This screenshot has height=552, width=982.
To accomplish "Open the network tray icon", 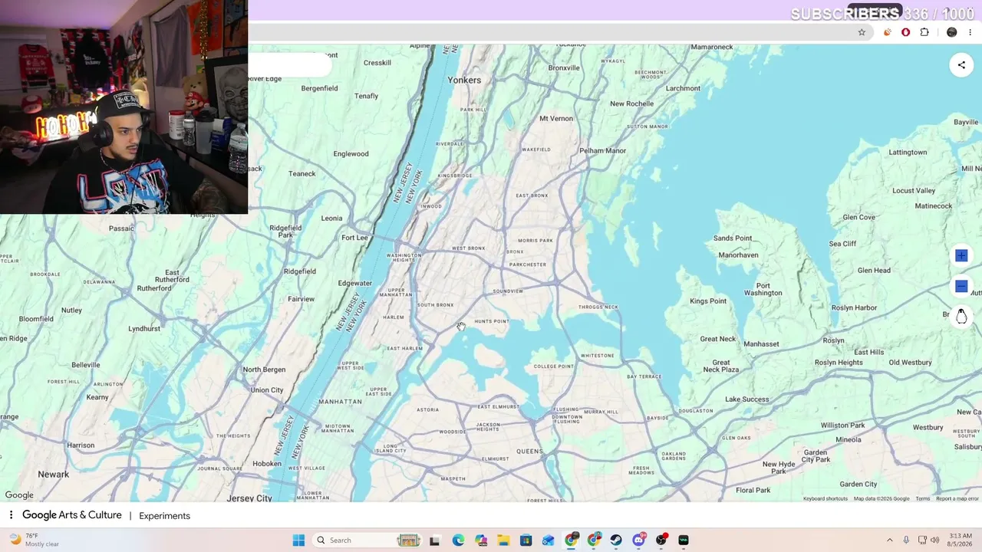I will (922, 540).
